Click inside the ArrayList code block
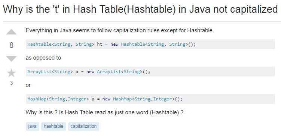 pyautogui.click(x=150, y=72)
